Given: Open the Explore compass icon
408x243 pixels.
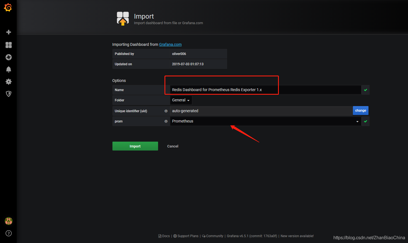Looking at the screenshot, I should tap(9, 57).
